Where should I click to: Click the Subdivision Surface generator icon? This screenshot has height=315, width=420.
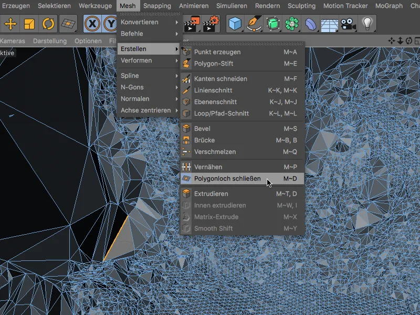(x=272, y=24)
